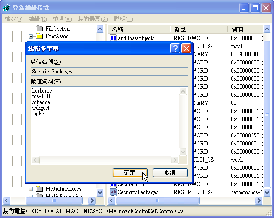Click the value list horizontal scroll left arrow
274x218 pixels.
tap(112, 200)
